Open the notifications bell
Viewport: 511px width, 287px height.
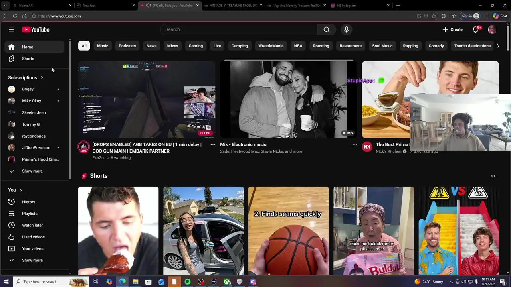[x=475, y=29]
